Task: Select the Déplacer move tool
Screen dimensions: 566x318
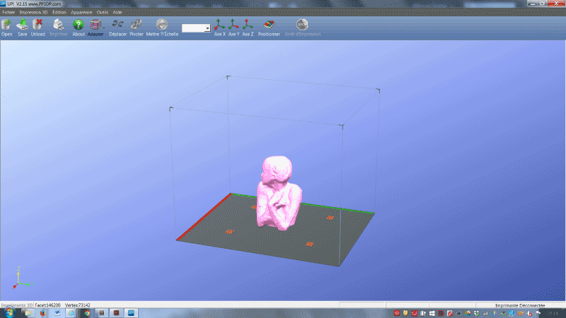Action: (117, 25)
